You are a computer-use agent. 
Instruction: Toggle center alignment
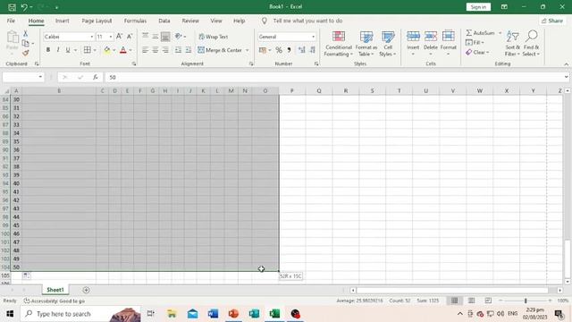pyautogui.click(x=155, y=50)
